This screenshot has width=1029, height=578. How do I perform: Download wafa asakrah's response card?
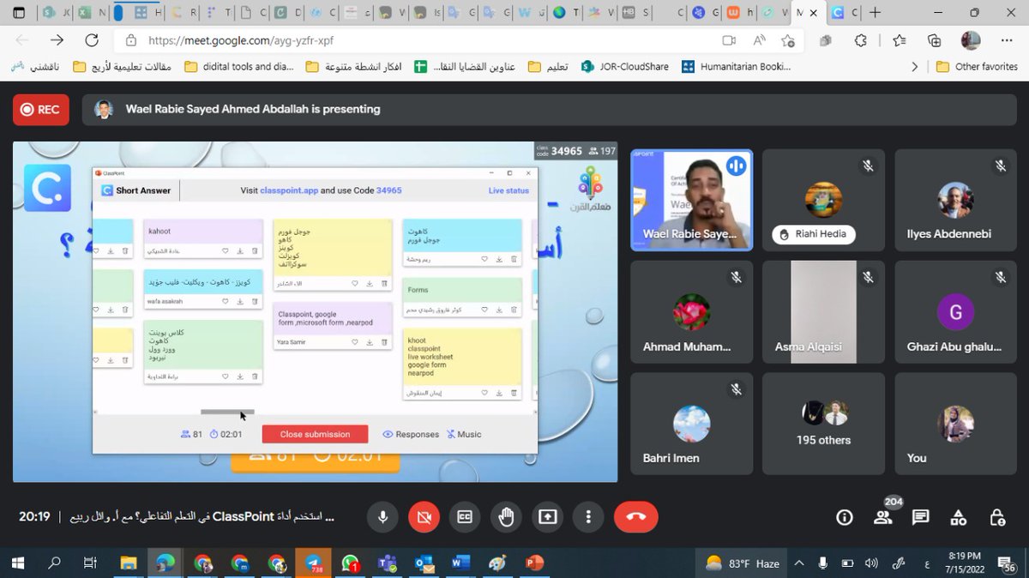coord(240,302)
